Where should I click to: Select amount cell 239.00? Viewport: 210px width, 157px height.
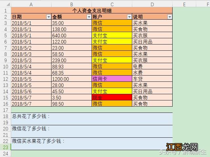point(72,60)
